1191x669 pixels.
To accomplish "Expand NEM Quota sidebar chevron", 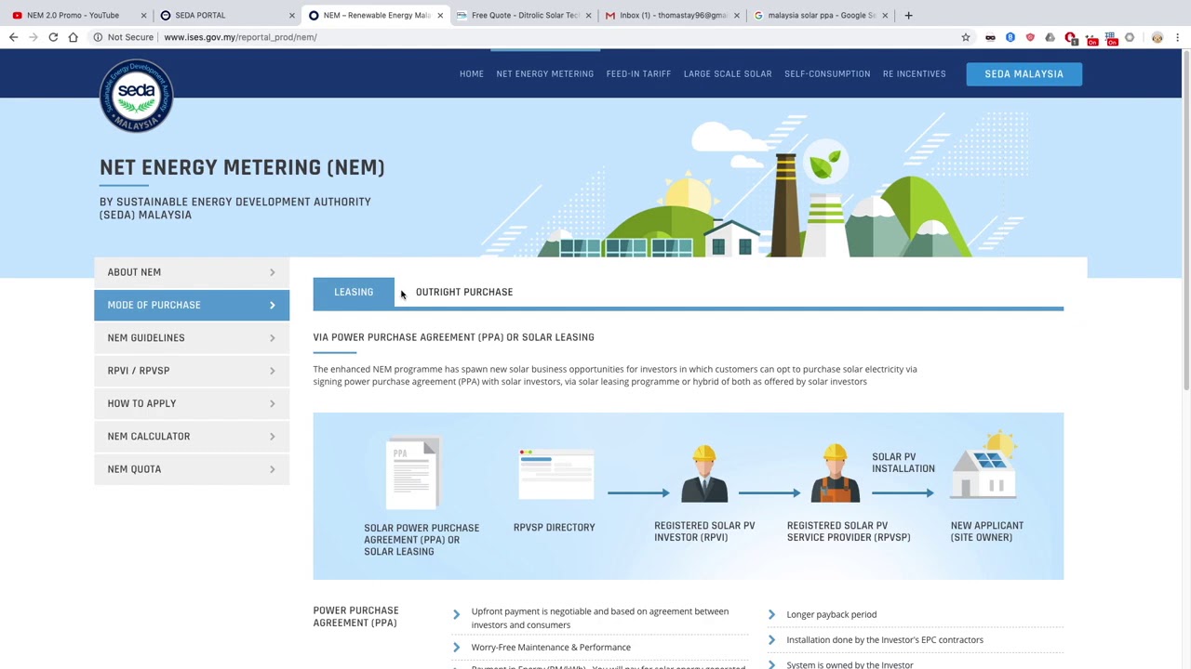I will pyautogui.click(x=273, y=469).
